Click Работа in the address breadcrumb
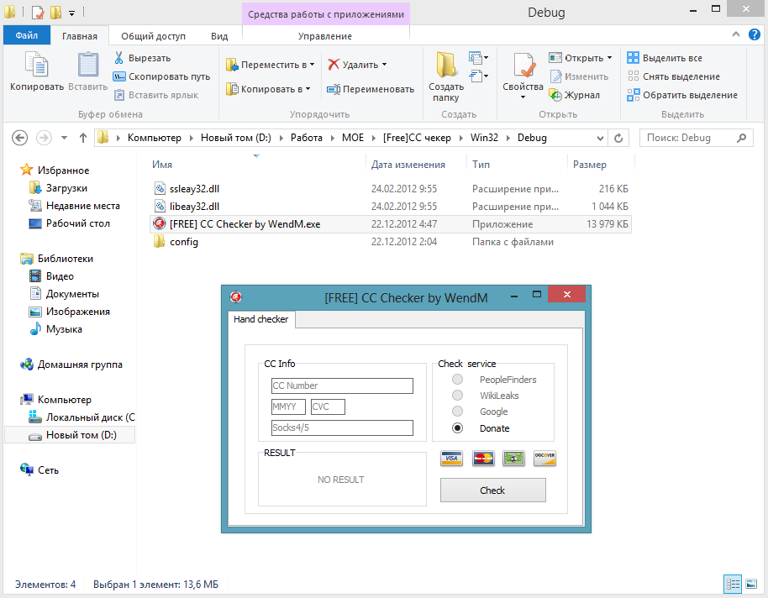 click(x=307, y=138)
